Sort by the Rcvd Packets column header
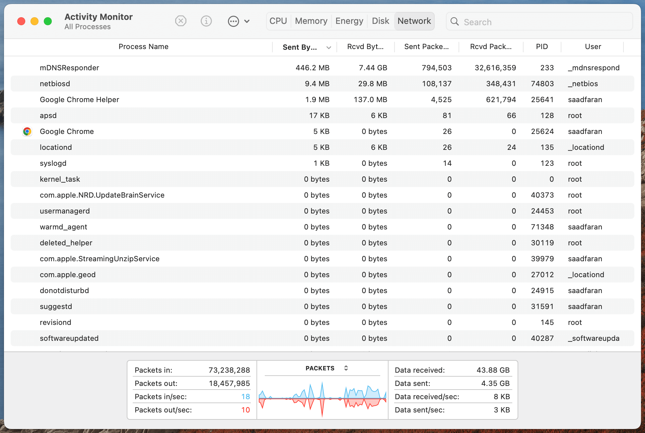 point(491,47)
